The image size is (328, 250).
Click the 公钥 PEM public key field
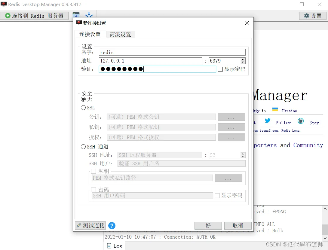pos(161,117)
